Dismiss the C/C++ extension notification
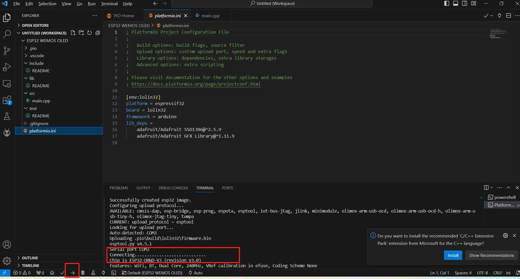The image size is (520, 279). 514,235
